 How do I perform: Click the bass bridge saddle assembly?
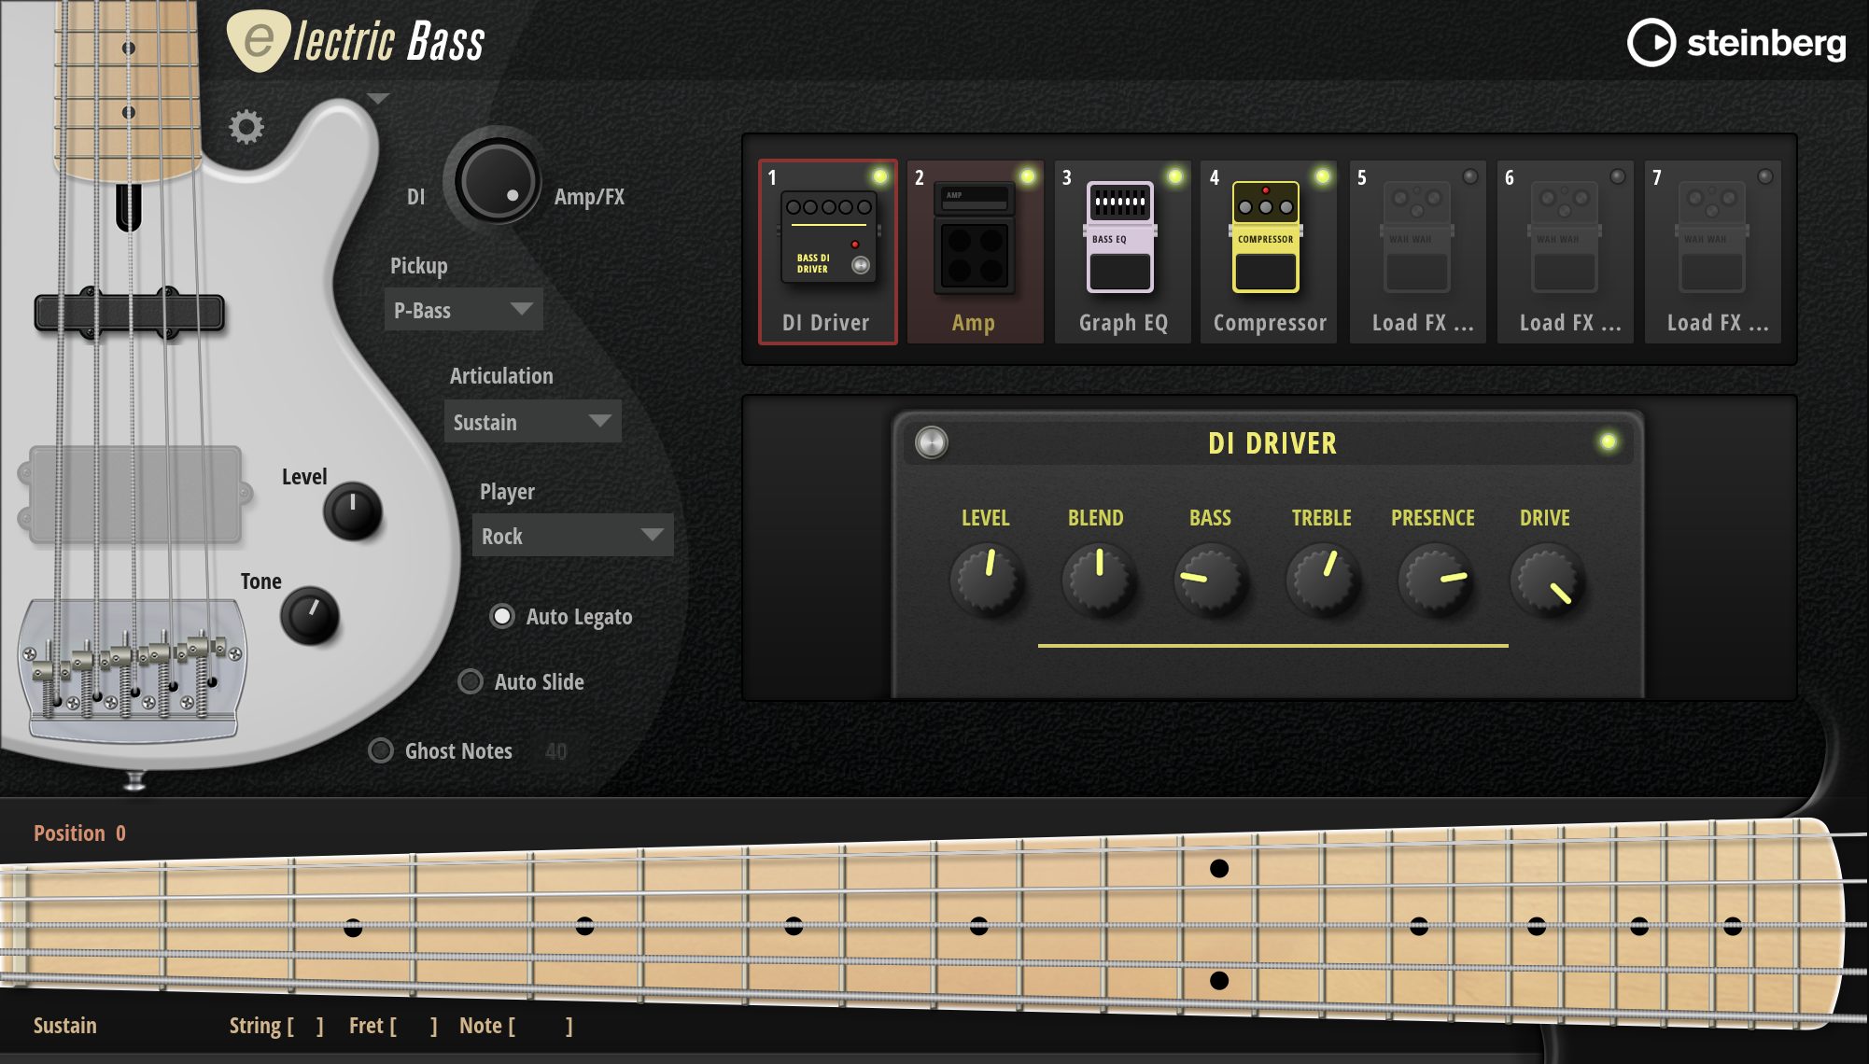pos(133,670)
